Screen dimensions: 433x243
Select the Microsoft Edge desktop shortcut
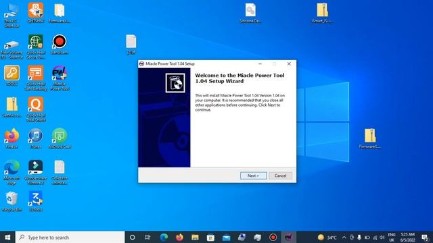(12, 172)
